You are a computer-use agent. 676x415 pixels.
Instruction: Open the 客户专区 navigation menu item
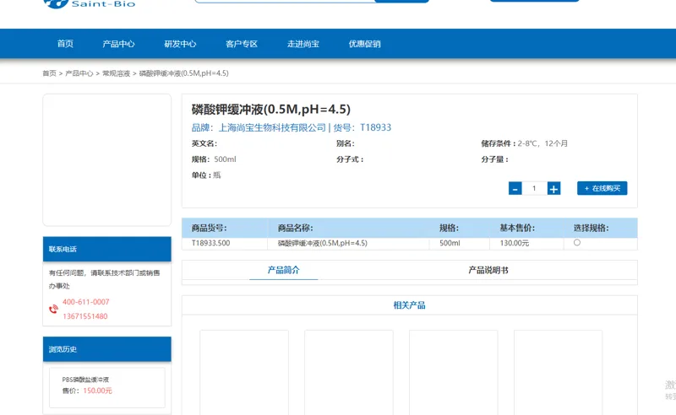tap(242, 44)
